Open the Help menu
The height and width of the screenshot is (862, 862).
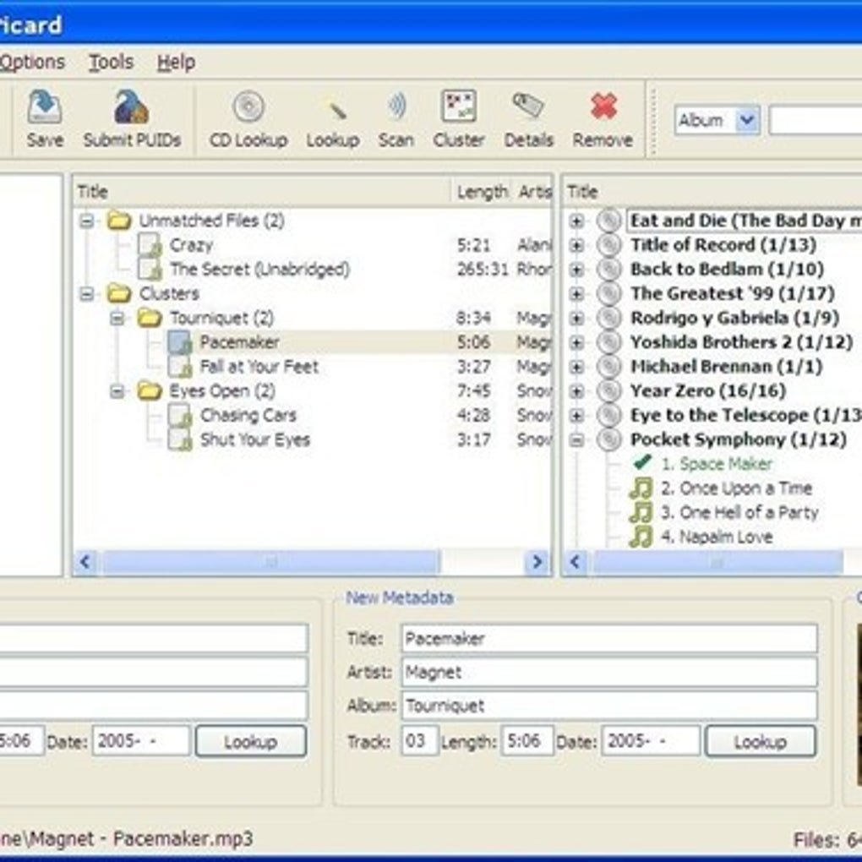176,63
